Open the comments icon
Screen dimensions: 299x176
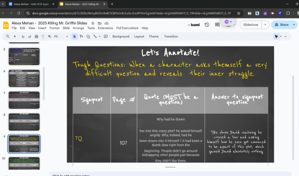pos(217,25)
